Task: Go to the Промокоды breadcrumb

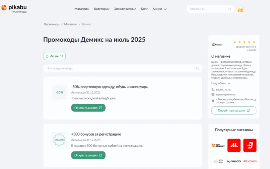Action: pos(52,24)
